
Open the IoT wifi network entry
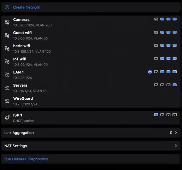(x=20, y=59)
